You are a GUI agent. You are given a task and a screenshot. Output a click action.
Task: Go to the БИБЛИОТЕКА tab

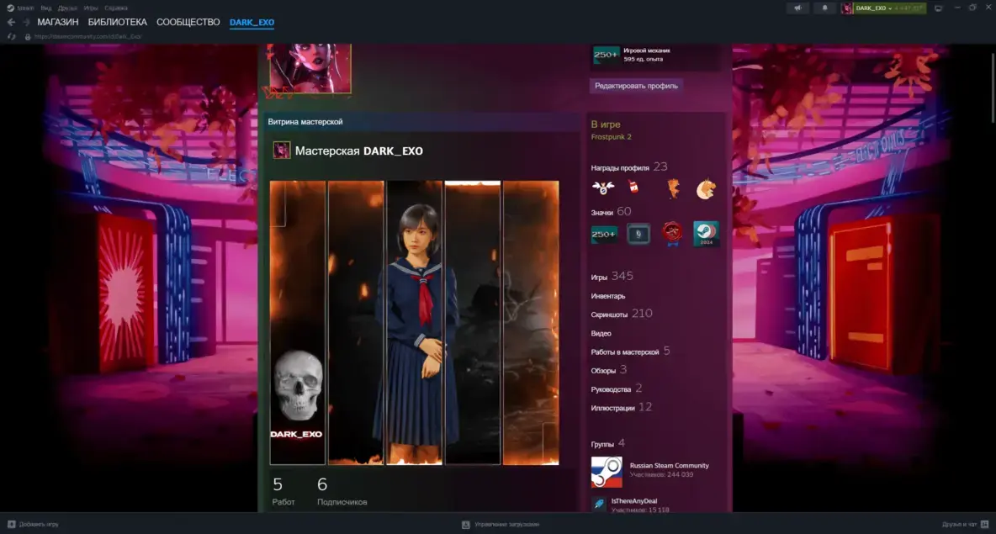point(117,22)
